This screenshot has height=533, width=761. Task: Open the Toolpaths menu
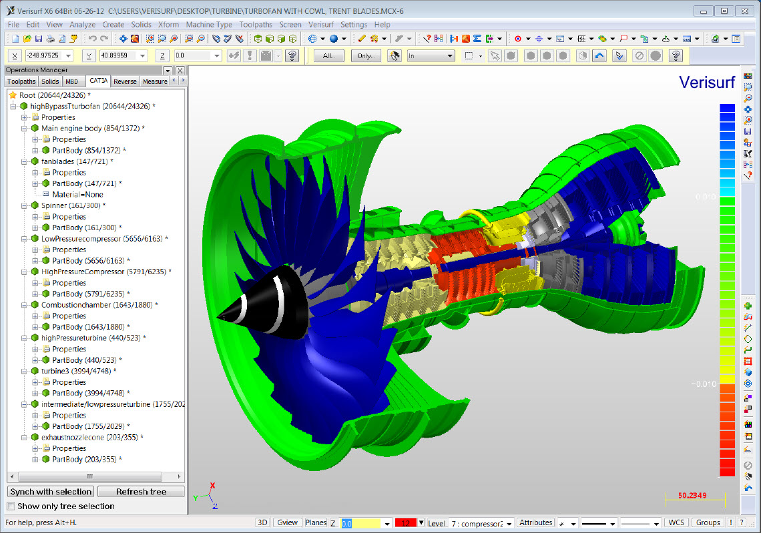tap(255, 25)
